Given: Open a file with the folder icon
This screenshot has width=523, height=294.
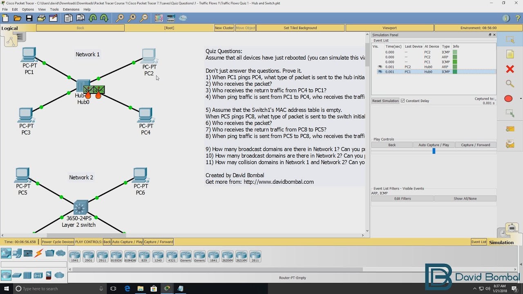Looking at the screenshot, I should click(x=17, y=18).
